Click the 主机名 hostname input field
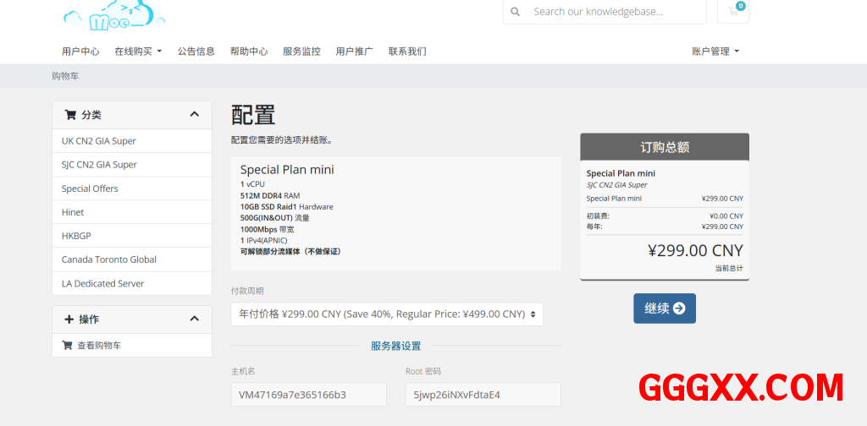 pos(308,395)
